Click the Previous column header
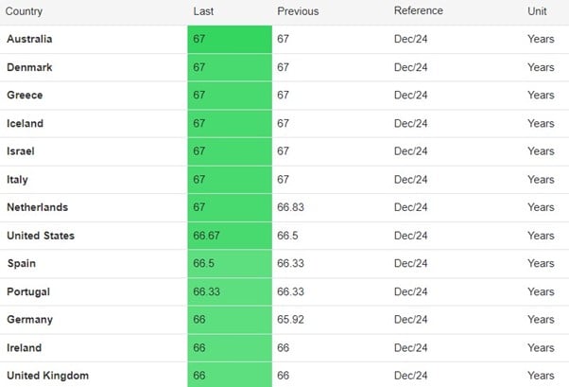 pyautogui.click(x=298, y=11)
